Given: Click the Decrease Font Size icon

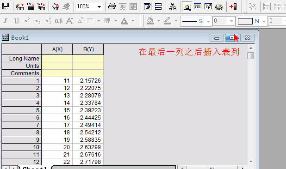Looking at the screenshot, I should [x=80, y=21].
